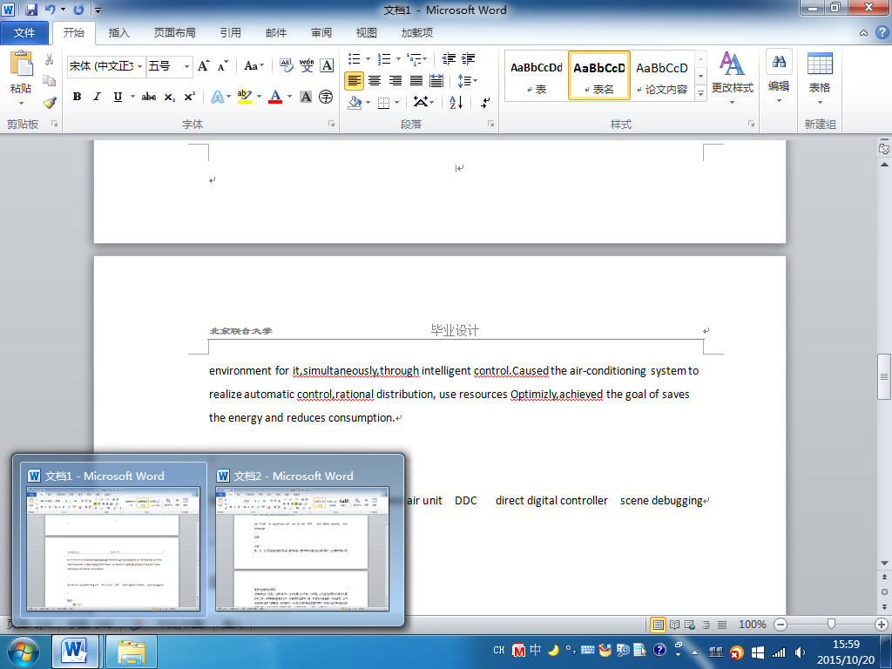
Task: Expand the font color dropdown arrow
Action: [289, 97]
